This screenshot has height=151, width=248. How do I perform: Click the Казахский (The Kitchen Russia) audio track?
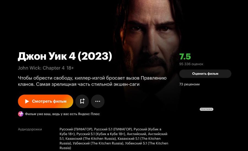(x=91, y=139)
